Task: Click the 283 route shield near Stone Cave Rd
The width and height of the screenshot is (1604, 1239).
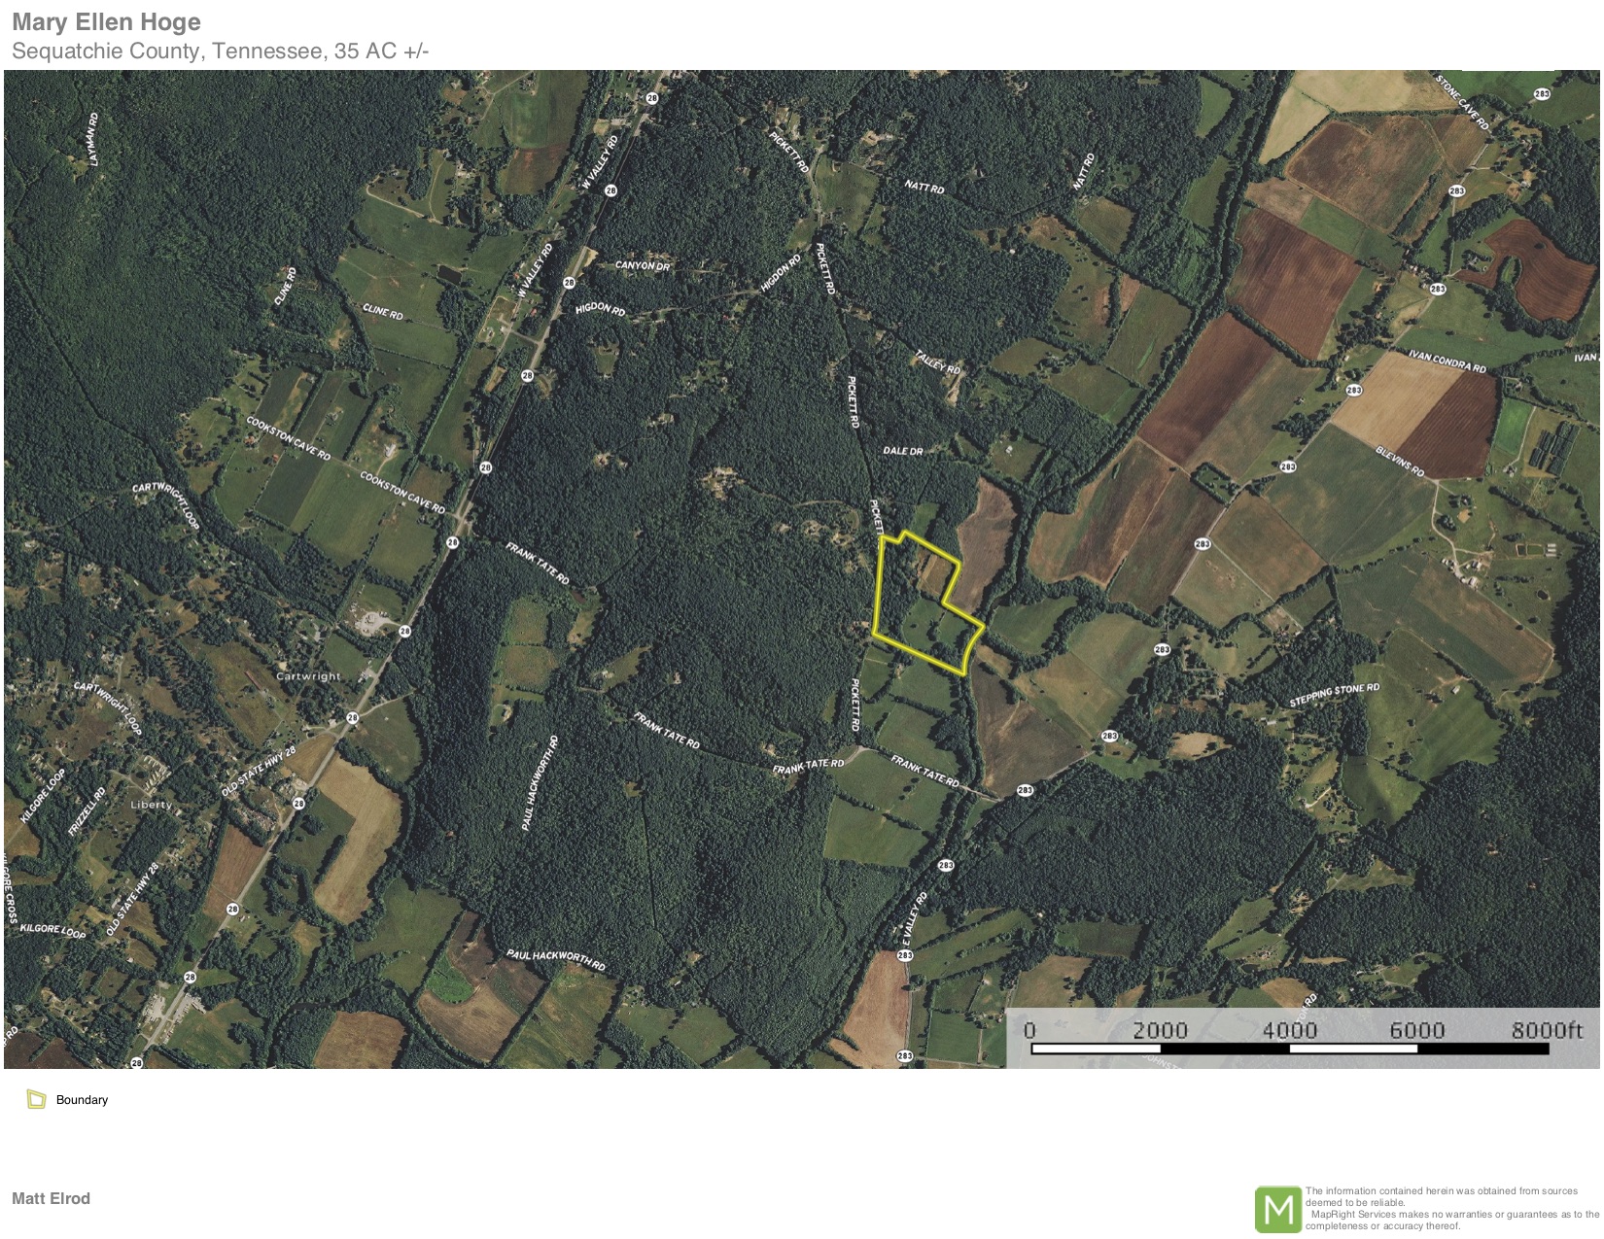Action: 1541,94
